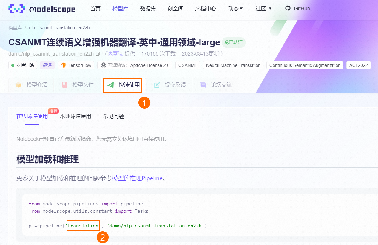
Task: Switch to the 本地环境使用 tab
Action: coord(75,116)
